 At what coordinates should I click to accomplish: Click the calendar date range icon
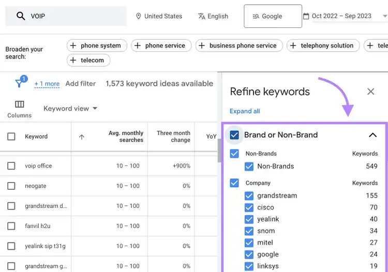pyautogui.click(x=306, y=17)
